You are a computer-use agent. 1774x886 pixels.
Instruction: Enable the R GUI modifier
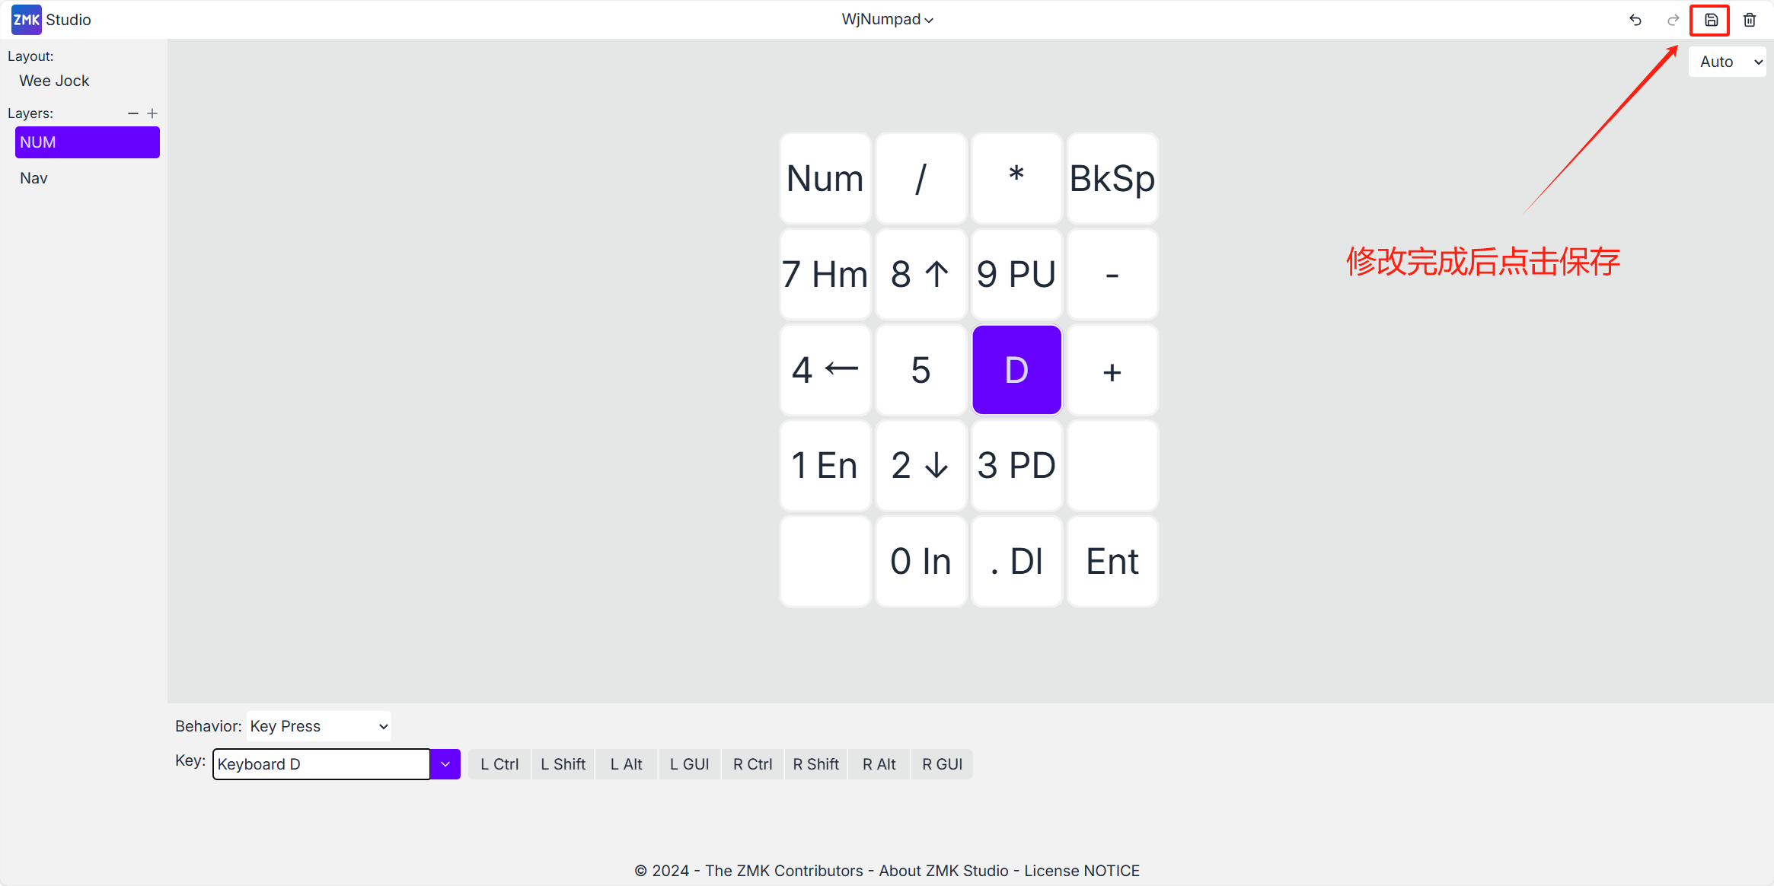(x=943, y=764)
